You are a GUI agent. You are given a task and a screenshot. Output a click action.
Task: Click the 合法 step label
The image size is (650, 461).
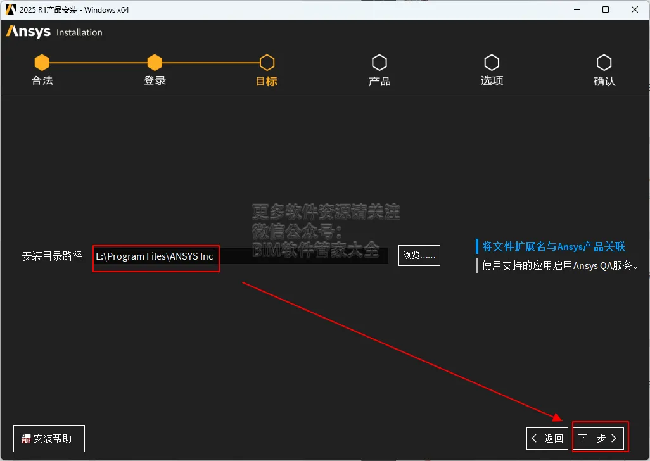pyautogui.click(x=42, y=80)
